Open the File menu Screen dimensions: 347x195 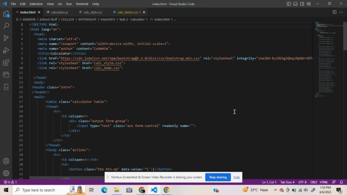pyautogui.click(x=13, y=4)
